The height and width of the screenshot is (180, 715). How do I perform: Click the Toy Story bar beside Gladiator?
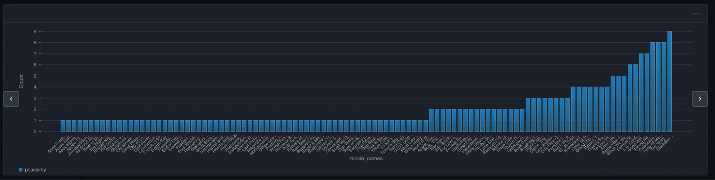pyautogui.click(x=664, y=87)
